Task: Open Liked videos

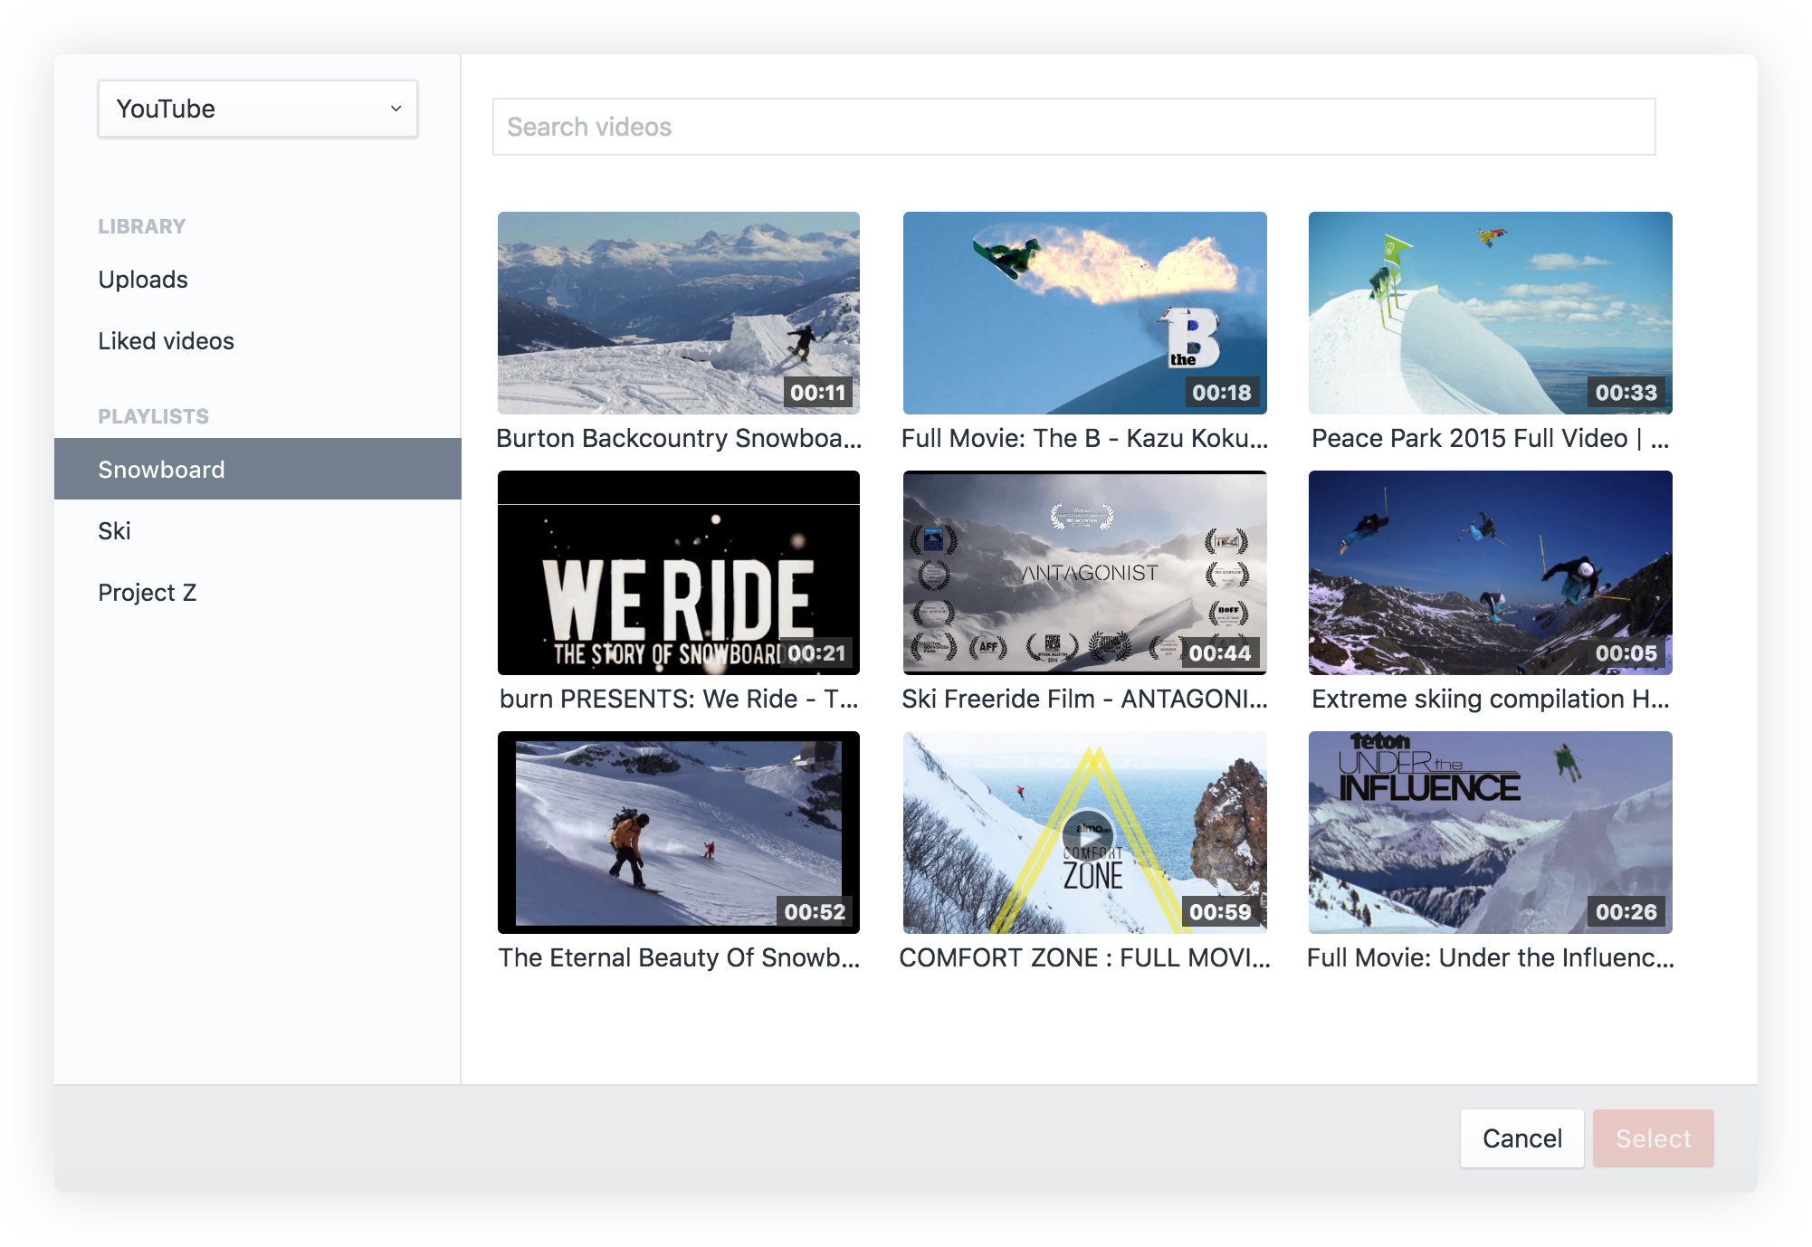Action: pyautogui.click(x=166, y=340)
